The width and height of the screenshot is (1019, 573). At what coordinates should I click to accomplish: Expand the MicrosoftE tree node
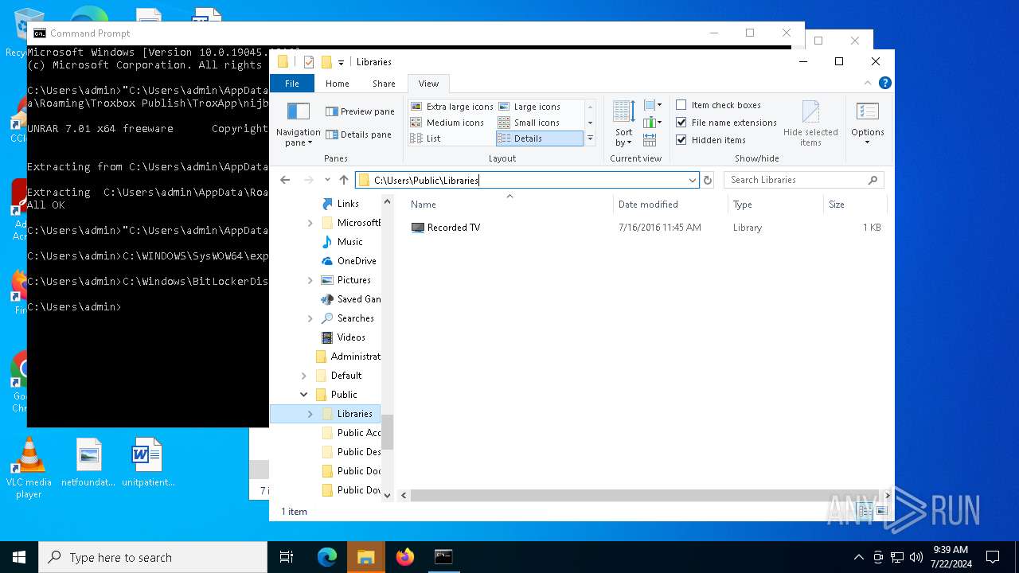(x=310, y=223)
